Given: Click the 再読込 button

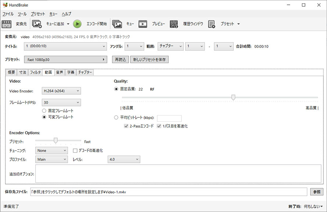Looking at the screenshot, I should (121, 59).
